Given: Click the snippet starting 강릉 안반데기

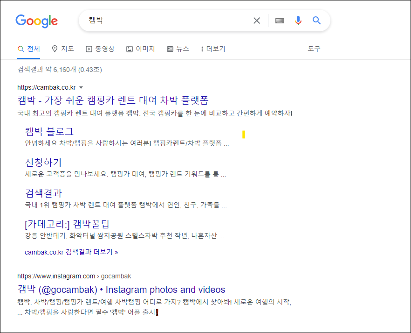Looking at the screenshot, I should [x=124, y=235].
